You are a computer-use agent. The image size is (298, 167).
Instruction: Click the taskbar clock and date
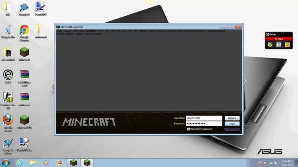[x=287, y=163]
